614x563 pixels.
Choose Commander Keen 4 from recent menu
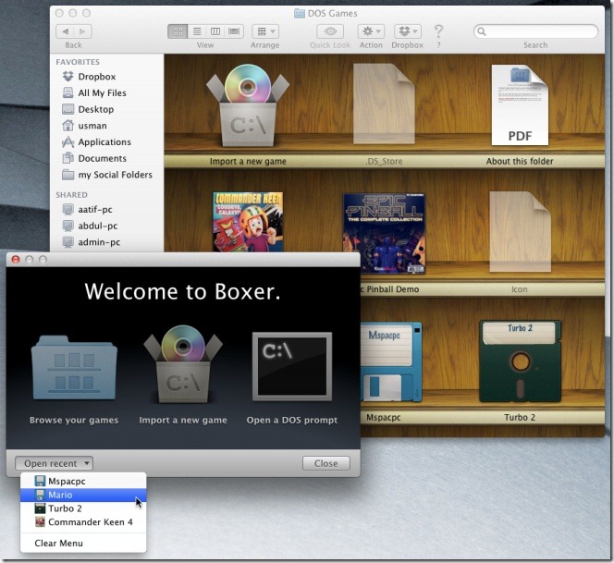[83, 522]
